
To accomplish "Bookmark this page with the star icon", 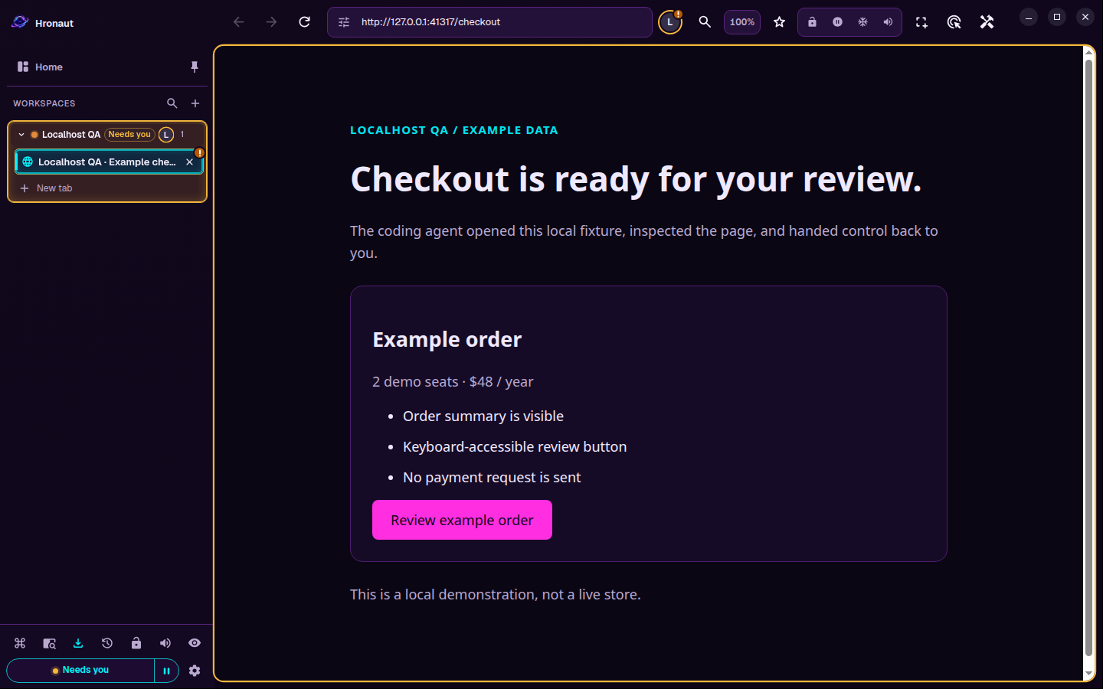I will [779, 22].
